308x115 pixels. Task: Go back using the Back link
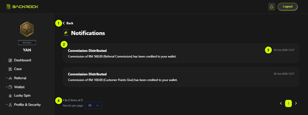[68, 23]
